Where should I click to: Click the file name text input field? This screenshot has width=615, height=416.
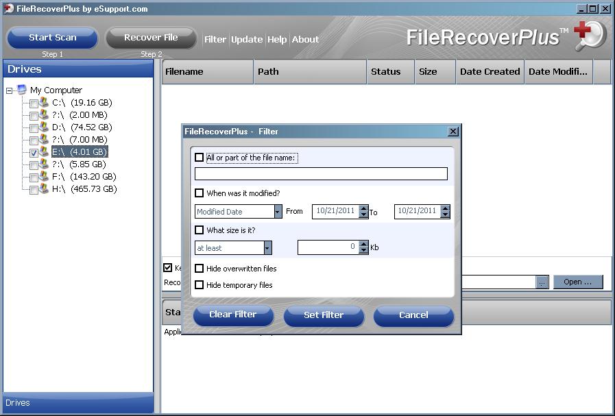point(321,174)
